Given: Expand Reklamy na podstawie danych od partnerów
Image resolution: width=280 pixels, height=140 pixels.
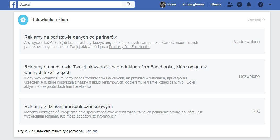Looking at the screenshot, I should pos(142,42).
